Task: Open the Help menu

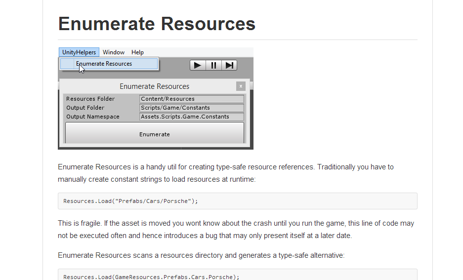Action: coord(137,52)
